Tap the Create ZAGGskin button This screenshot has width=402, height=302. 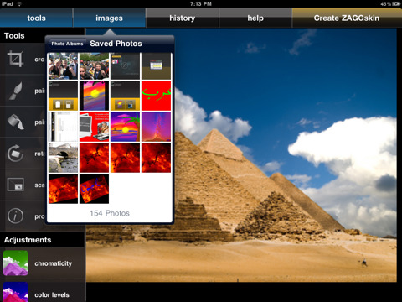[x=347, y=18]
